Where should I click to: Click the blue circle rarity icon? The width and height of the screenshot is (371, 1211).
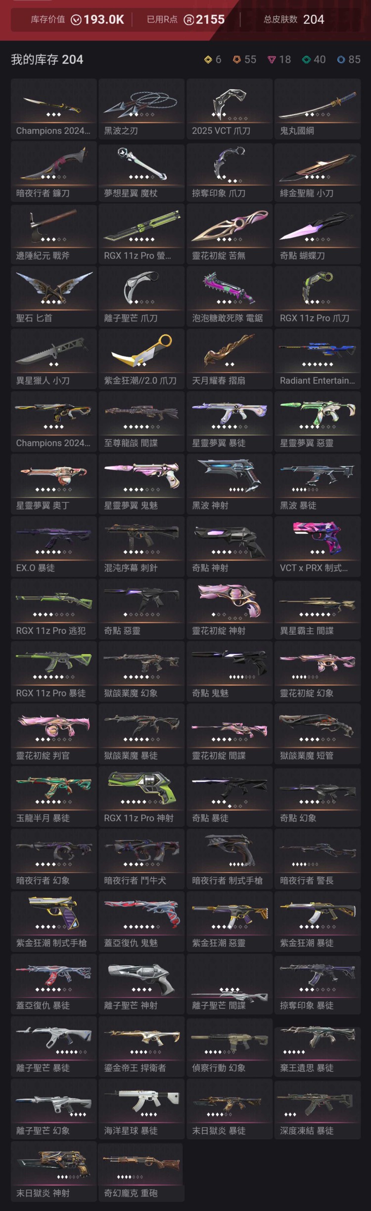point(341,60)
